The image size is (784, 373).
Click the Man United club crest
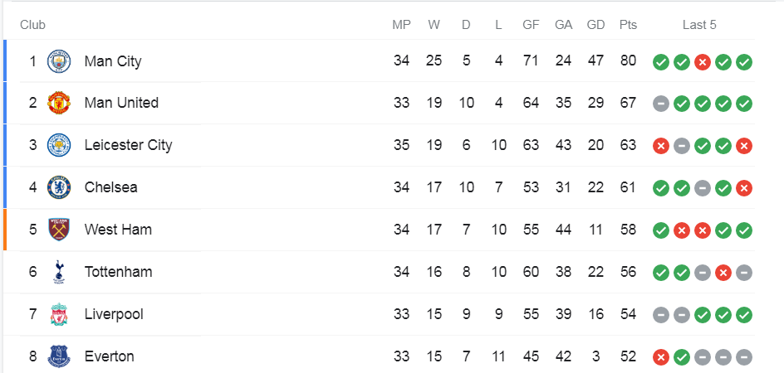[59, 103]
